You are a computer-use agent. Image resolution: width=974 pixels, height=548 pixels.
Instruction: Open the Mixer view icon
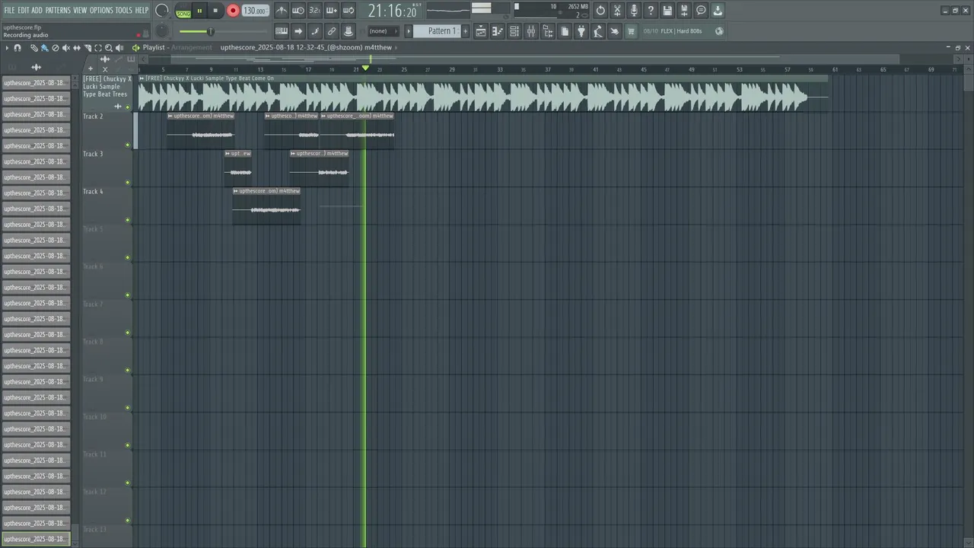click(531, 31)
